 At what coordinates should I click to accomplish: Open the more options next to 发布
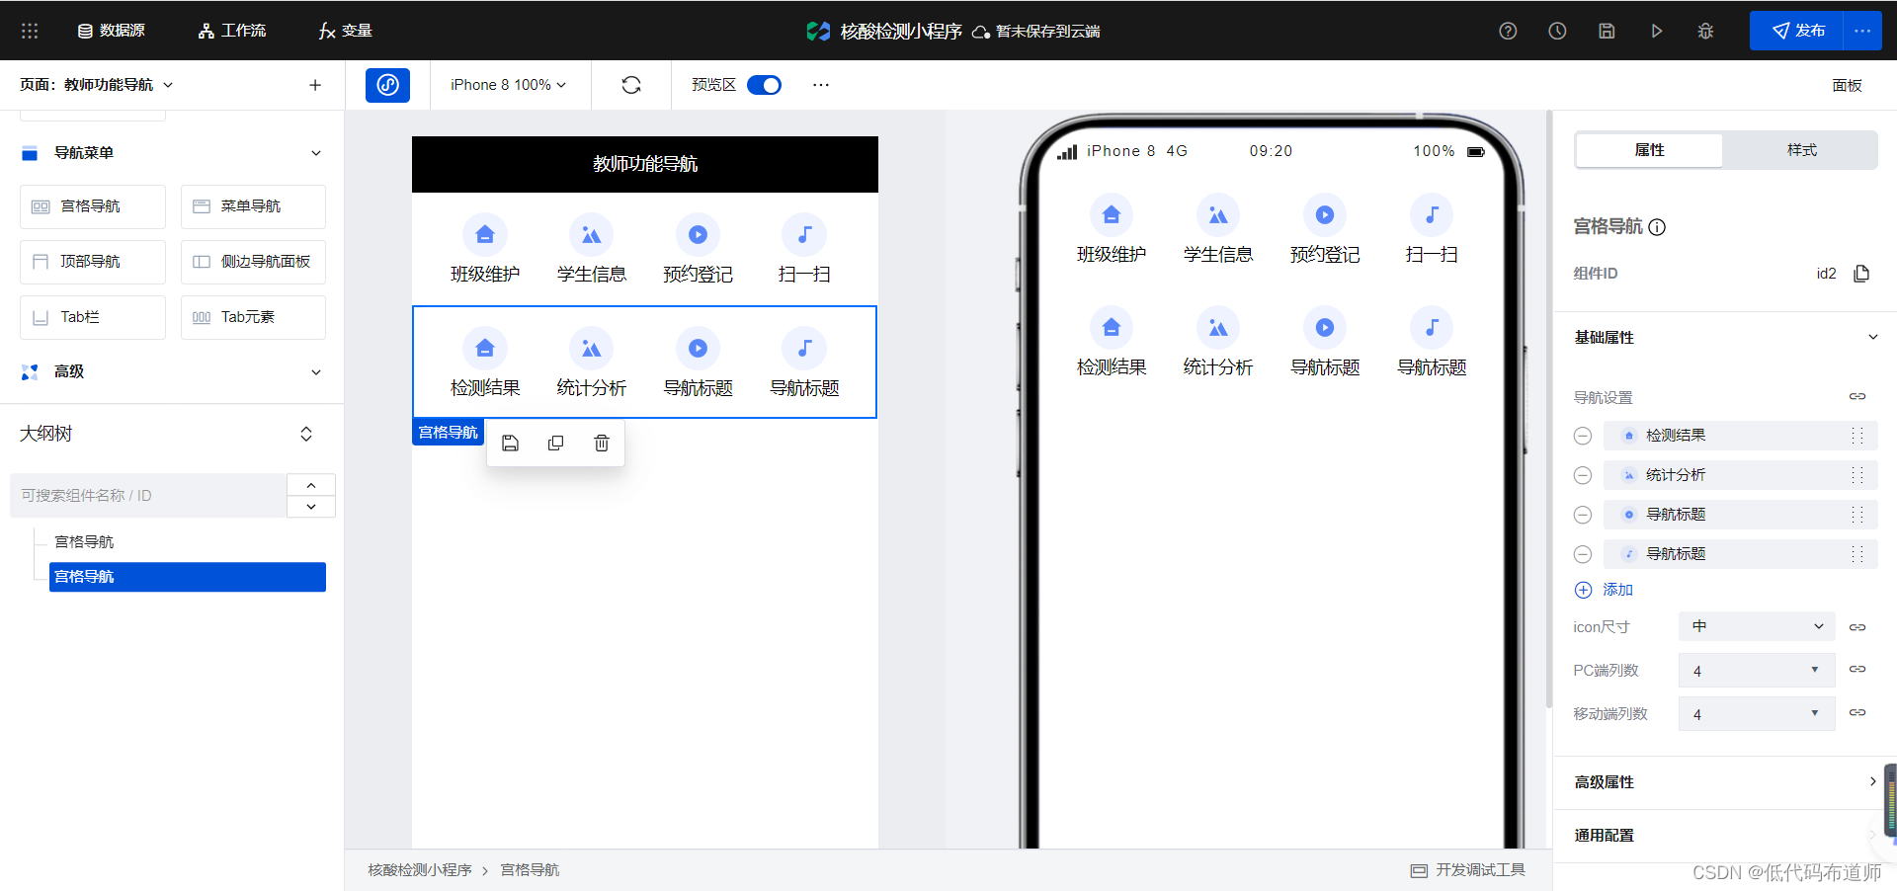1862,31
